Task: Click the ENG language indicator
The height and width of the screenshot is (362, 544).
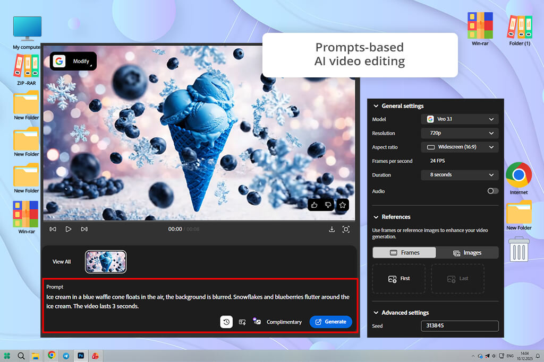Action: [510, 356]
